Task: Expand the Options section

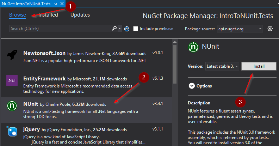Action: [x=192, y=86]
